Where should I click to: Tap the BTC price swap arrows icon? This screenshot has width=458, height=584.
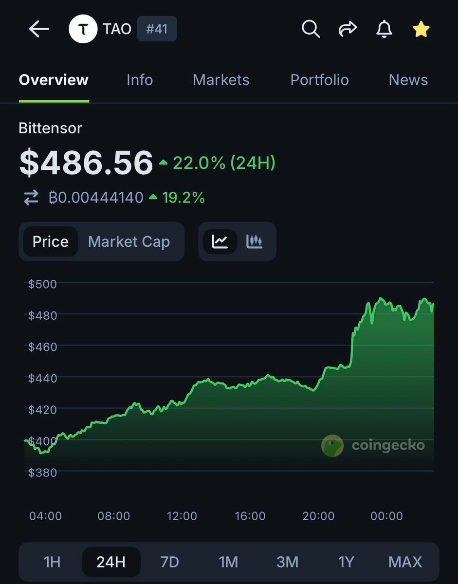31,198
